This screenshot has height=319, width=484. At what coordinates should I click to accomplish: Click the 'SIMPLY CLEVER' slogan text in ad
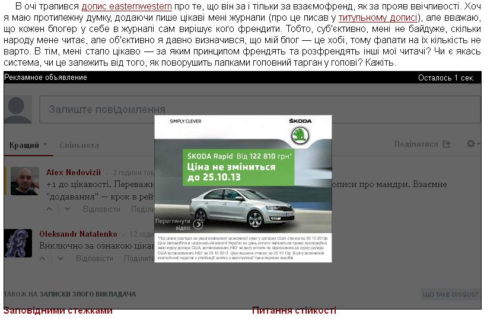(186, 121)
